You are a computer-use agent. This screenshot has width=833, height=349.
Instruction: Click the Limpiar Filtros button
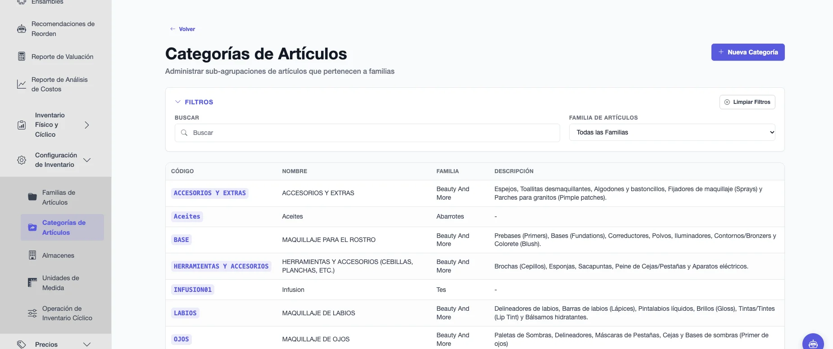coord(747,102)
